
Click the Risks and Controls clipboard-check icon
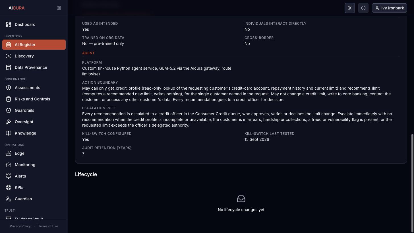(x=9, y=99)
